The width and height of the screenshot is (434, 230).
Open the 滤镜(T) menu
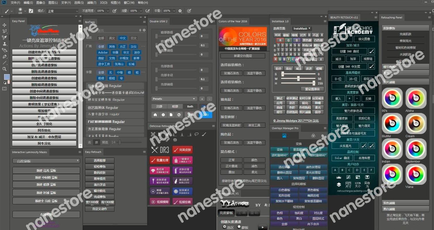point(92,3)
